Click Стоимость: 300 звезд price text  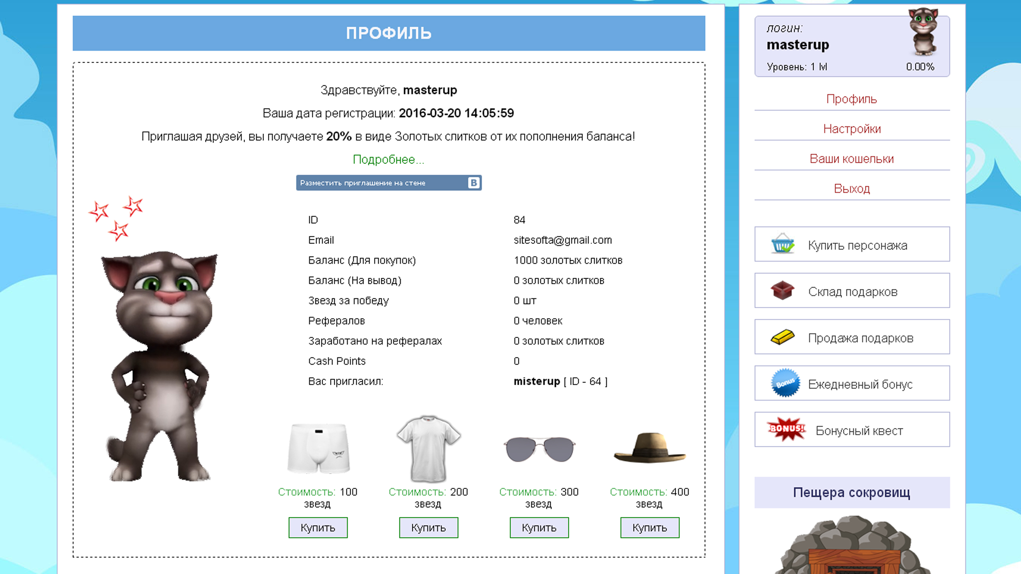pyautogui.click(x=539, y=498)
